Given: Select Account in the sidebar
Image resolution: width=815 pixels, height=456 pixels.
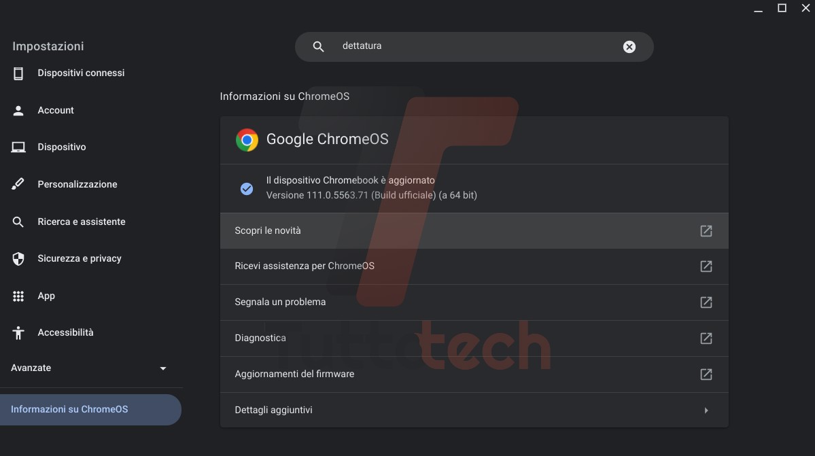Looking at the screenshot, I should coord(56,110).
